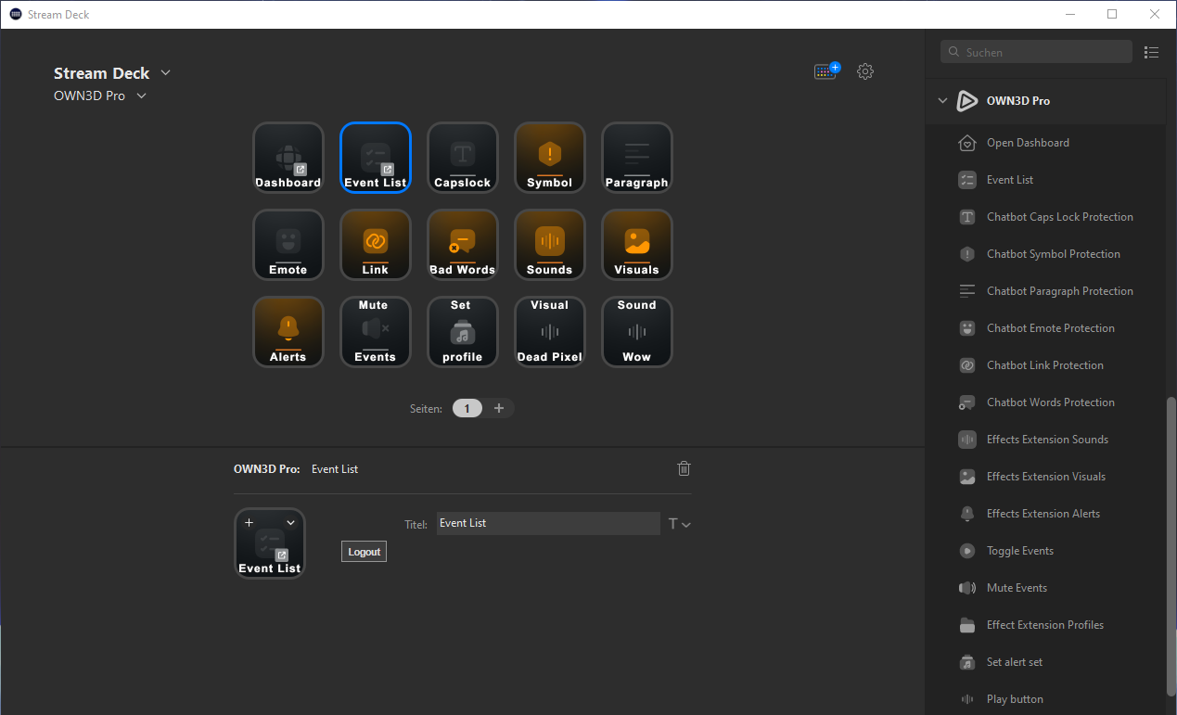Open the title font options dropdown
1177x715 pixels.
tap(679, 523)
